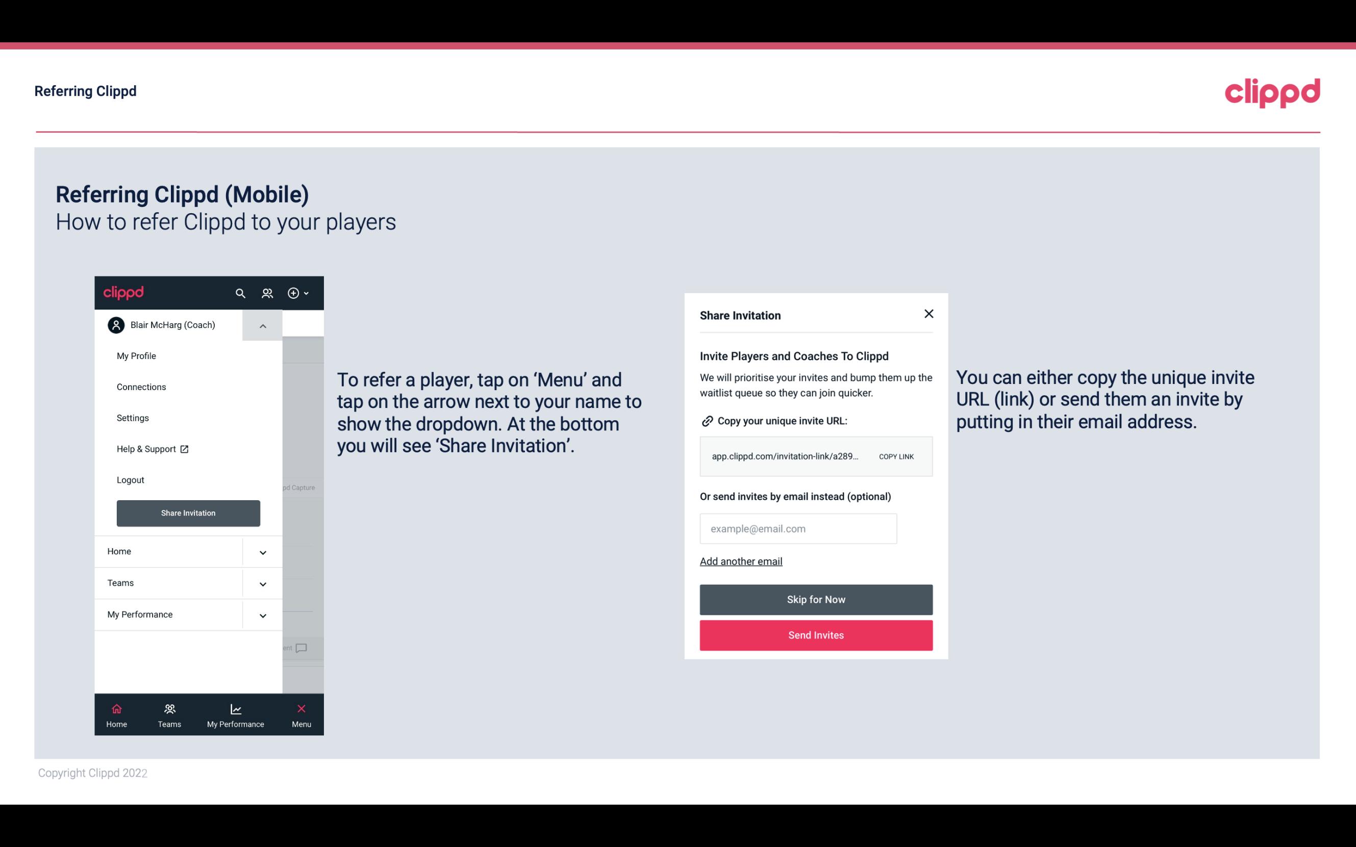Click the 'Connections' menu item
1356x847 pixels.
pyautogui.click(x=141, y=387)
